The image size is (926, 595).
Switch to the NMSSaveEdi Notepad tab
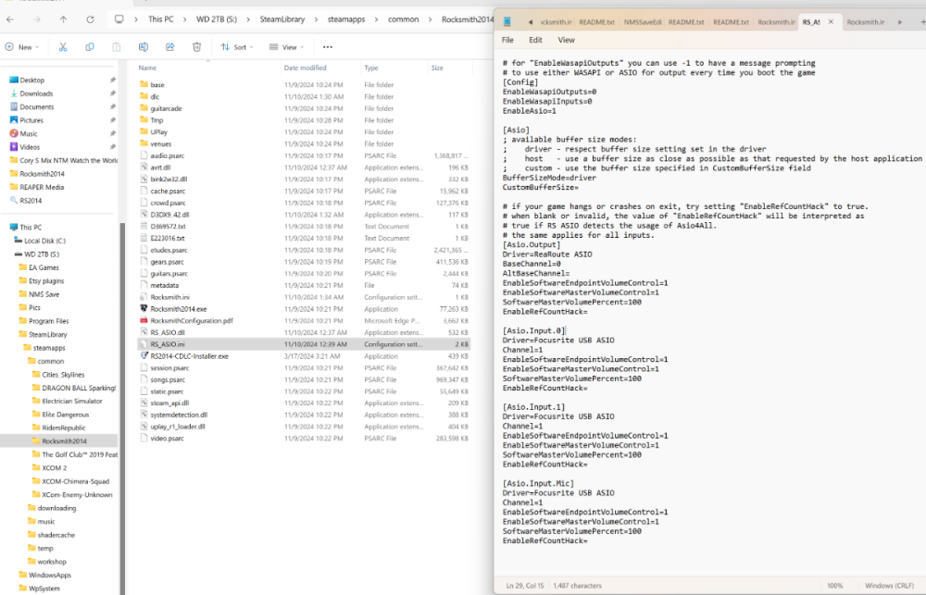(642, 21)
